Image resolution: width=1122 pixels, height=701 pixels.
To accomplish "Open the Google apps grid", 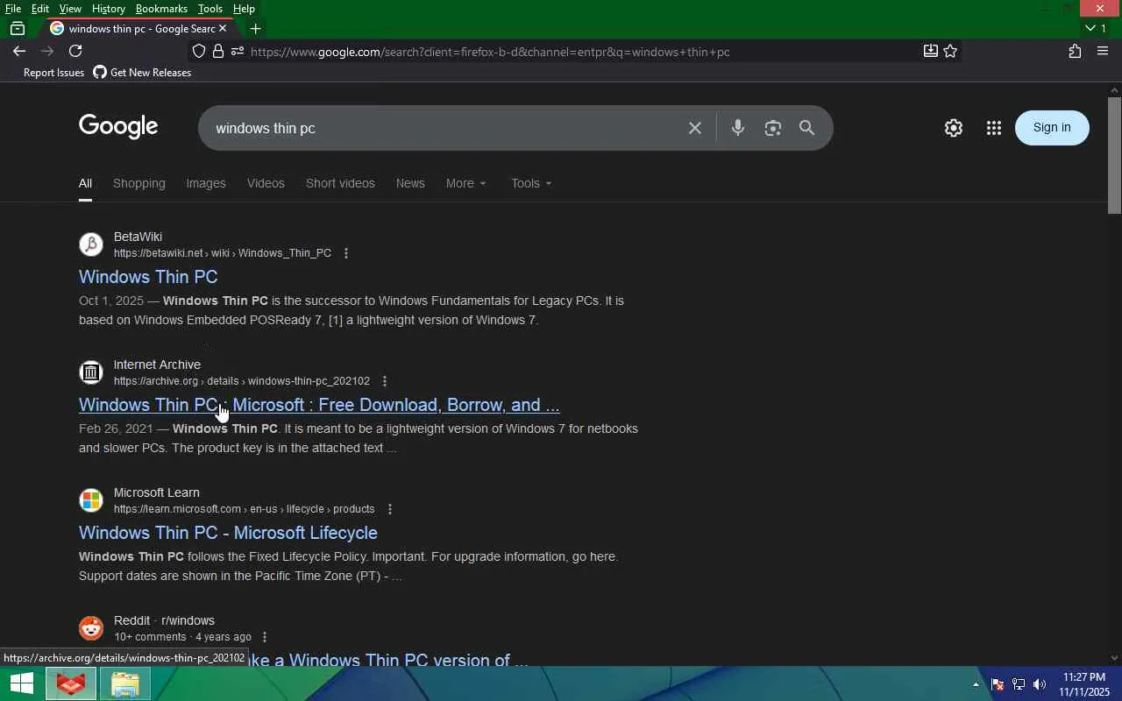I will coord(993,128).
